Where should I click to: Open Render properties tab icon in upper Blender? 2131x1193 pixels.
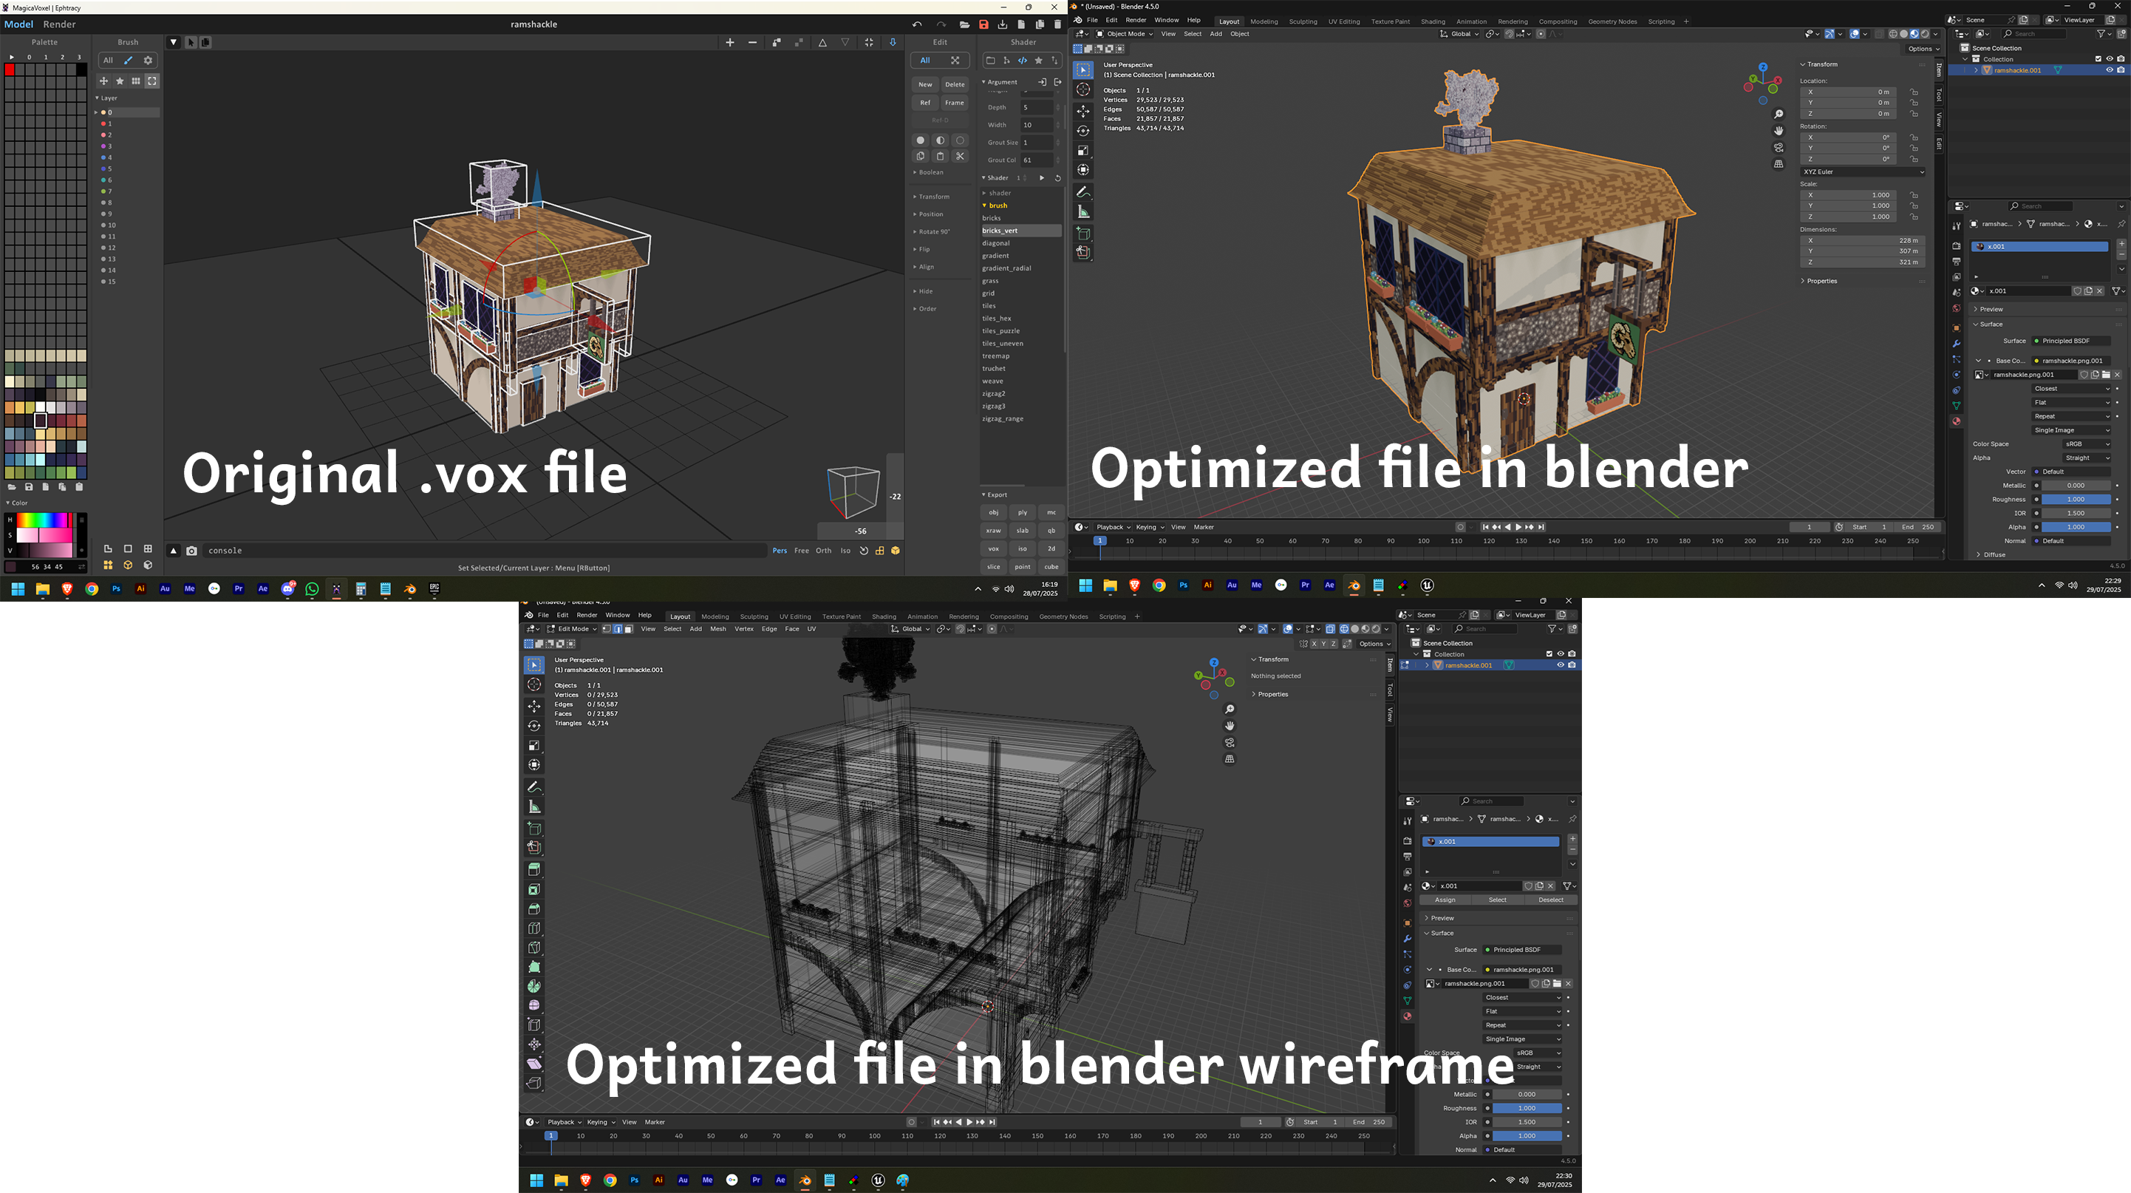(x=1957, y=245)
